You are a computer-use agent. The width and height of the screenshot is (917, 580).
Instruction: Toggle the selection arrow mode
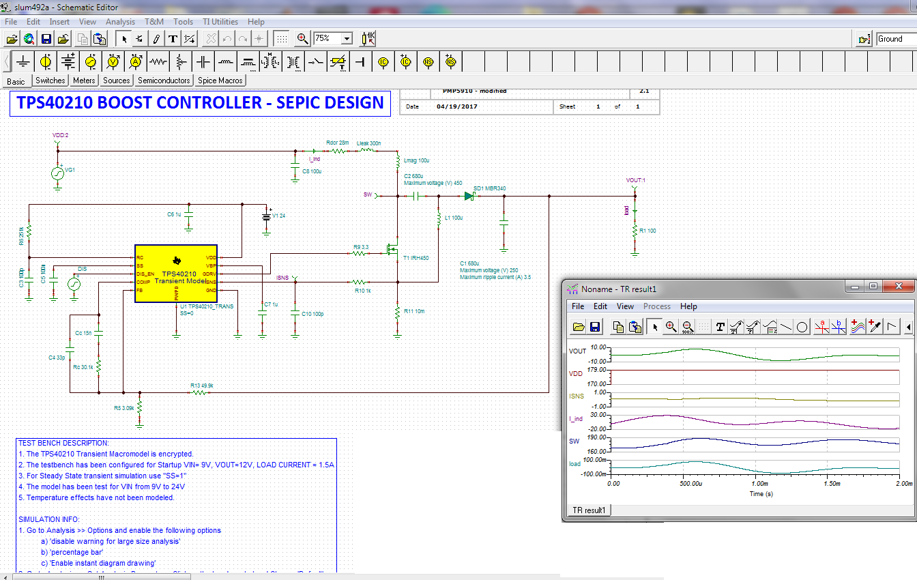coord(124,38)
